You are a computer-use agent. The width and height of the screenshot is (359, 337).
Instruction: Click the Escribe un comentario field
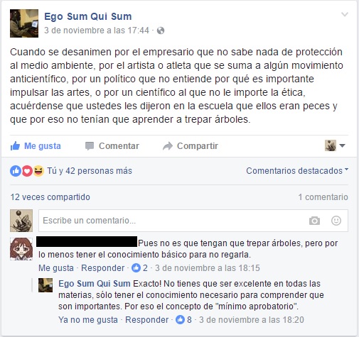[x=193, y=221]
